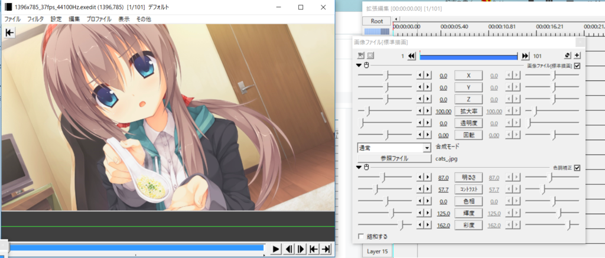Decrease Y value with left arrow
Screen dimensions: 605x258
coord(420,87)
